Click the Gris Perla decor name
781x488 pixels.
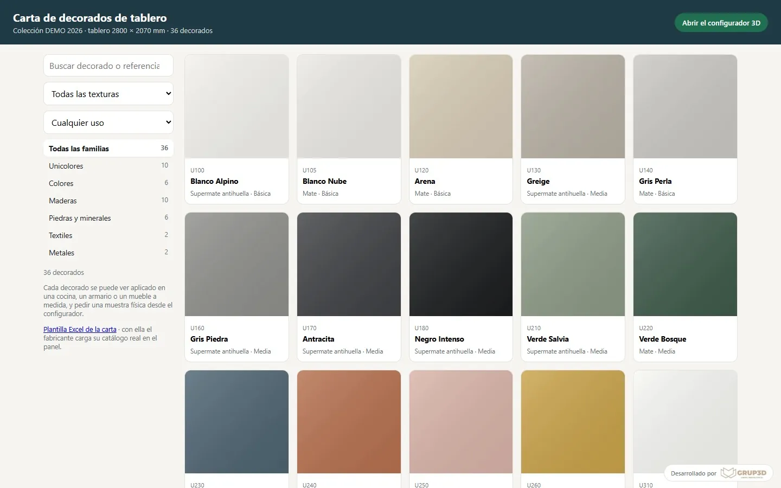click(x=655, y=181)
